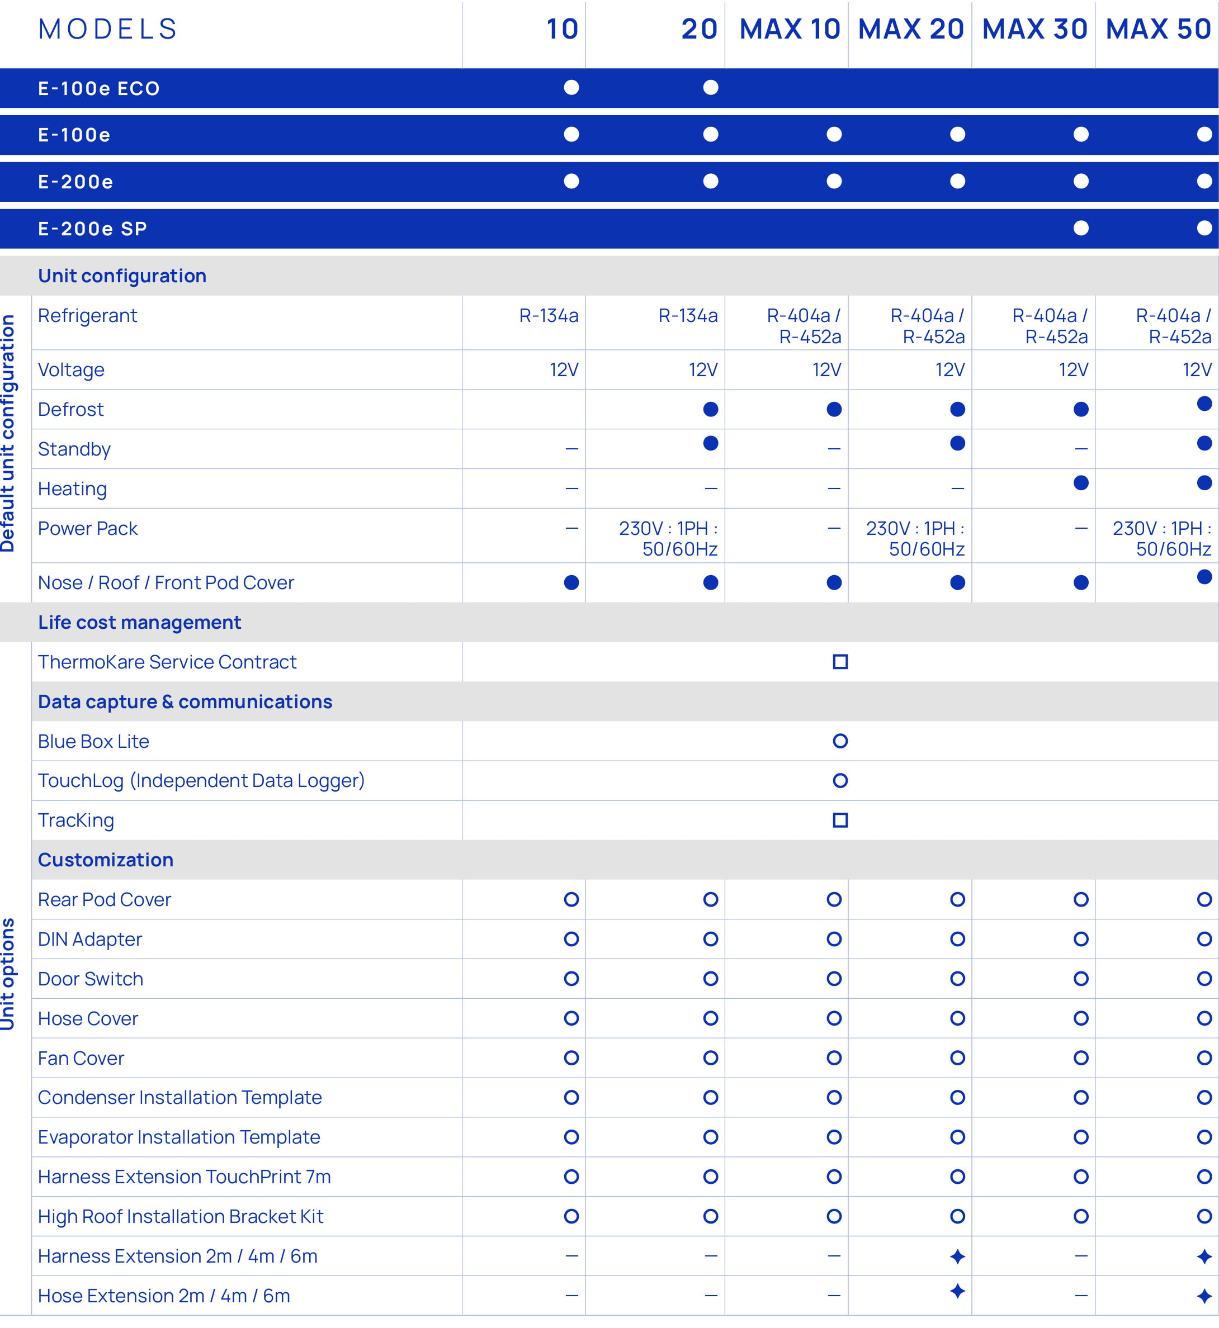1219x1328 pixels.
Task: Select the Unit configuration section heading
Action: tap(122, 276)
